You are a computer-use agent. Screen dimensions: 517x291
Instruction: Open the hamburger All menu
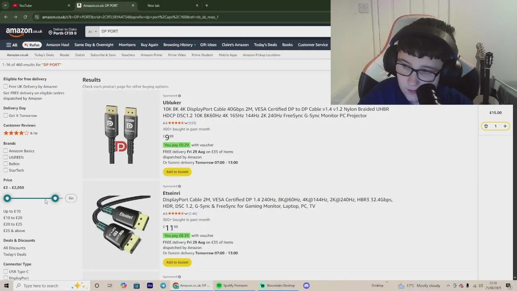12,45
